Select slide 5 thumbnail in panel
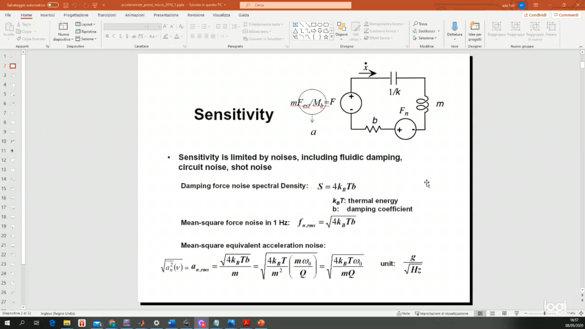585x329 pixels. click(13, 94)
